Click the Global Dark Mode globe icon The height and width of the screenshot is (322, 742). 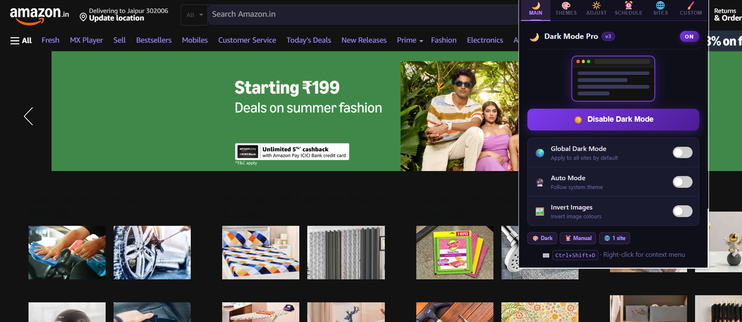pos(540,153)
